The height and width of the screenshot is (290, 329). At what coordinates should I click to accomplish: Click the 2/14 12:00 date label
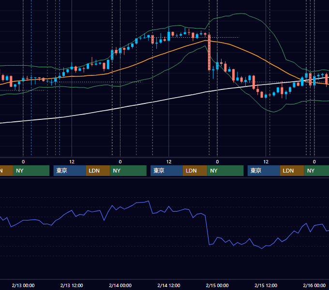coord(169,285)
